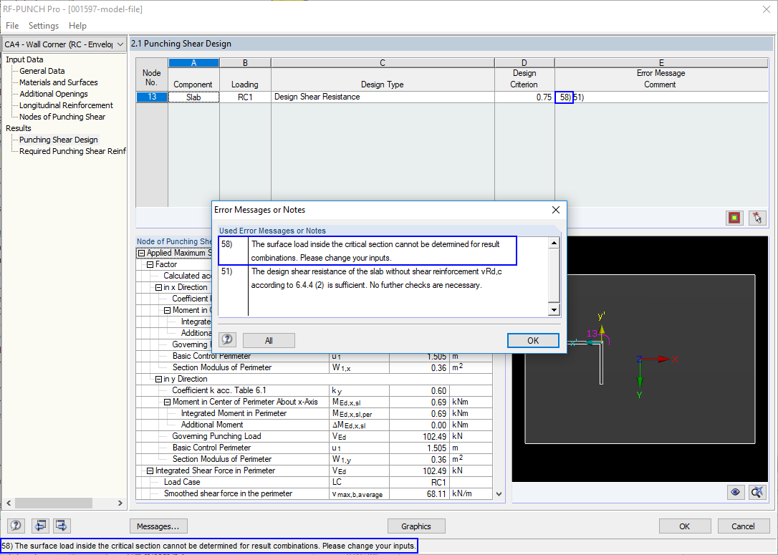Screen dimensions: 778x555
Task: Click the help icon in the error dialog
Action: (227, 339)
